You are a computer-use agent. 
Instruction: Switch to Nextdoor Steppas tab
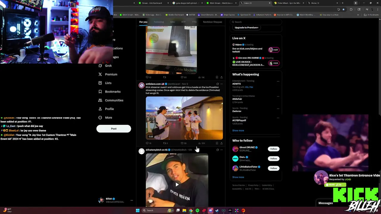(213, 22)
